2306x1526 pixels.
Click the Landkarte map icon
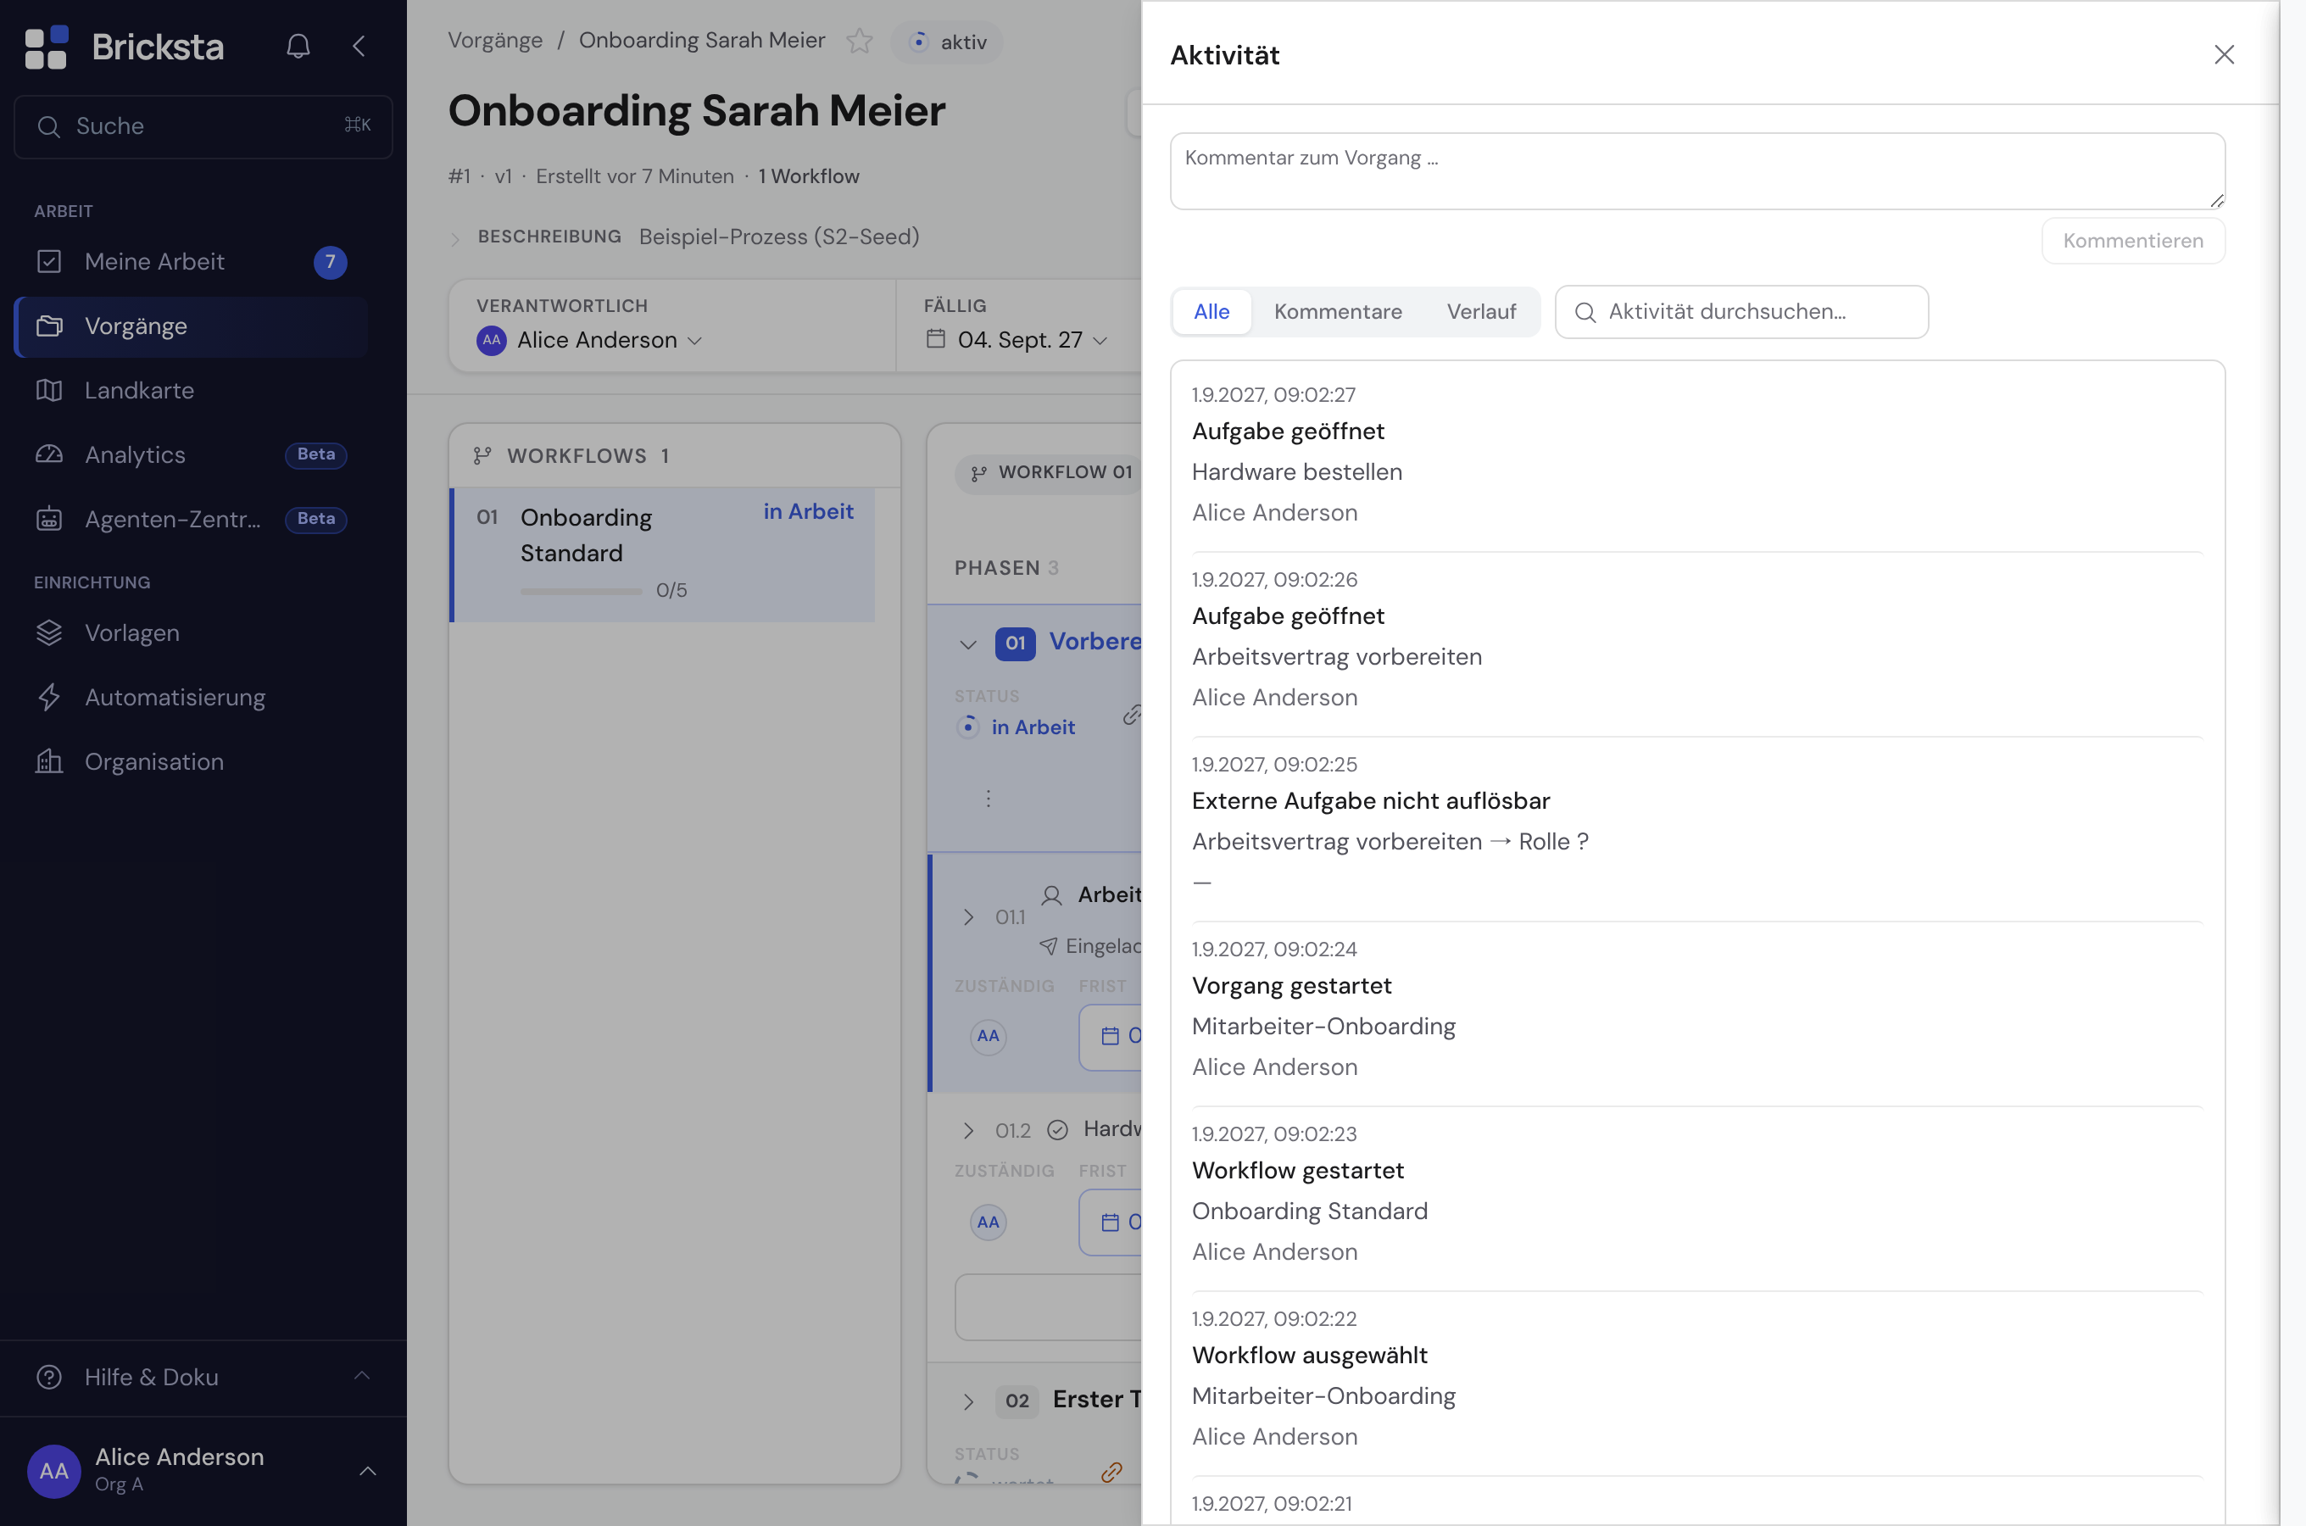(x=48, y=390)
